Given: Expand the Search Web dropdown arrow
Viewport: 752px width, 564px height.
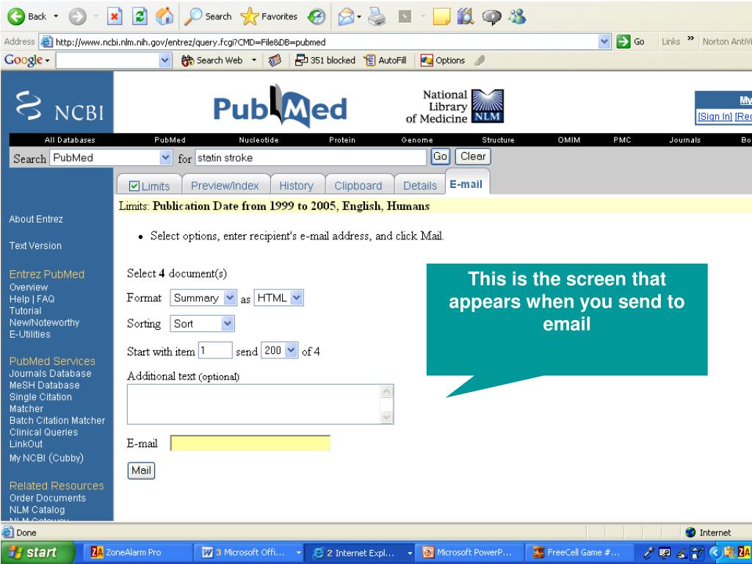Looking at the screenshot, I should tap(254, 60).
